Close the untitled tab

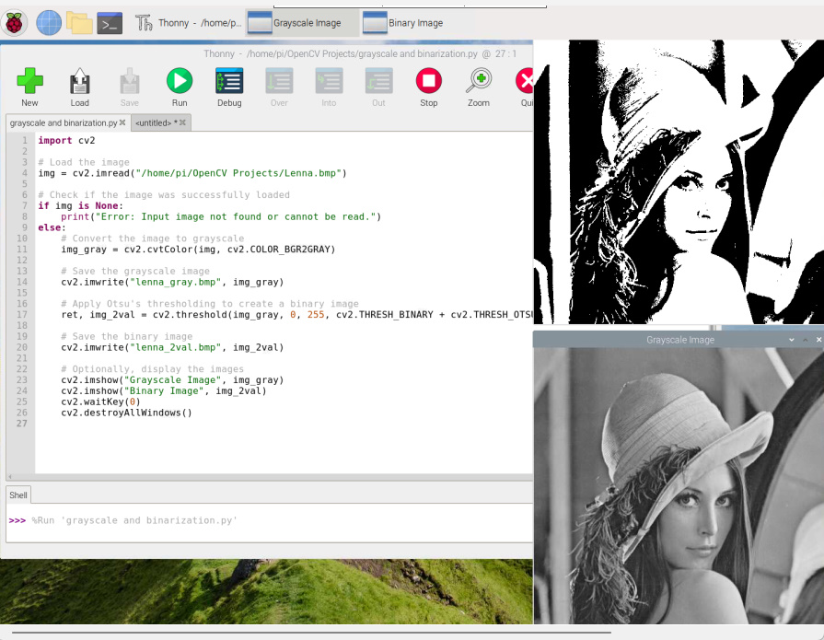pyautogui.click(x=183, y=122)
